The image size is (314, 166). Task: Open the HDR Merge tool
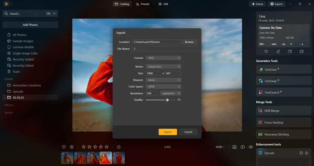[261, 111]
